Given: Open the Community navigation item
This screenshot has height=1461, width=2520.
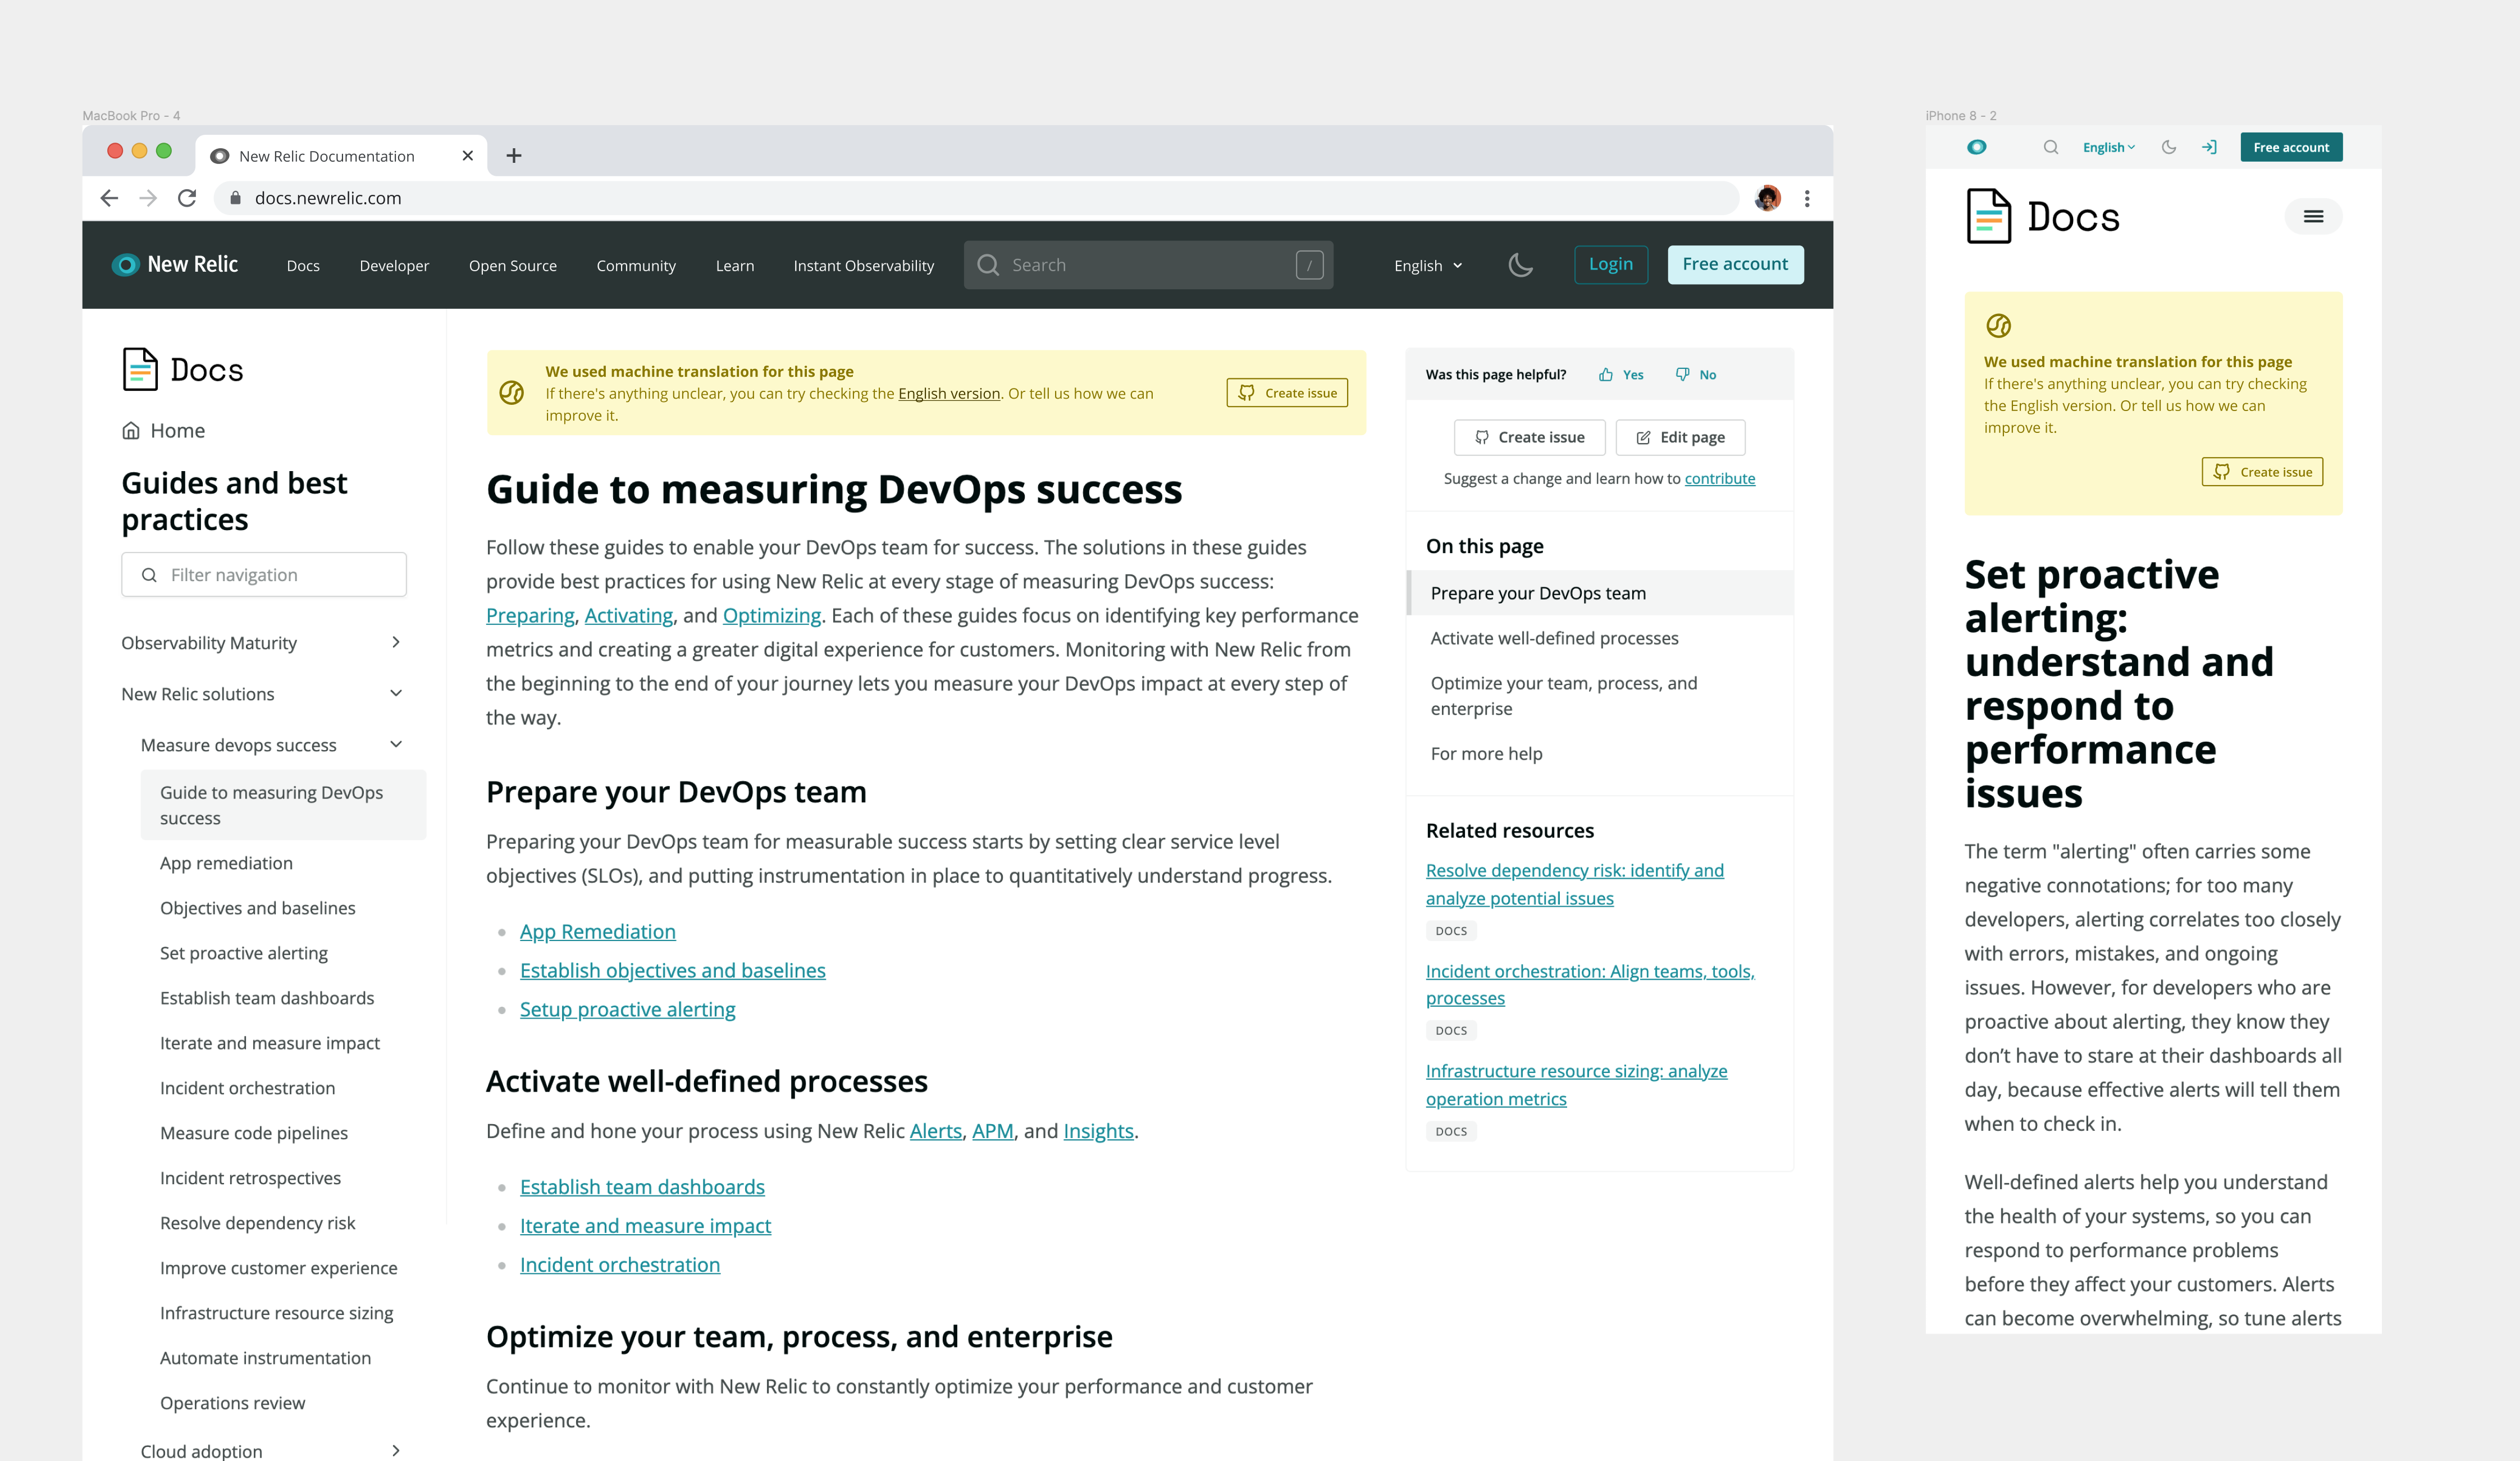Looking at the screenshot, I should click(636, 265).
